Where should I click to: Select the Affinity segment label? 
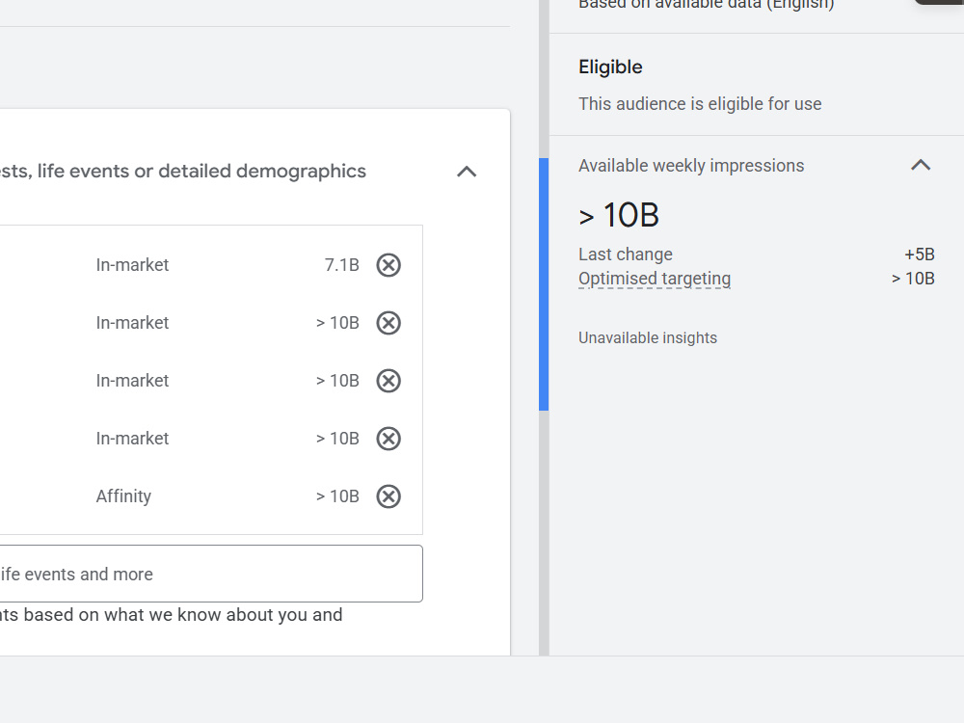pos(123,496)
